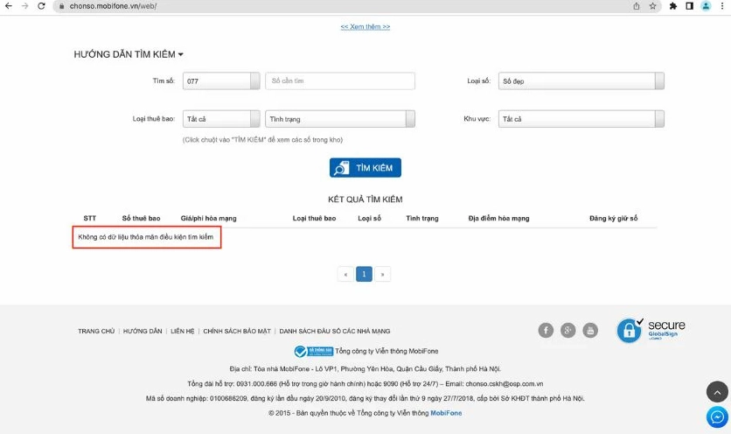This screenshot has height=434, width=731.
Task: Click the TÌM KIẾM search button
Action: point(365,167)
